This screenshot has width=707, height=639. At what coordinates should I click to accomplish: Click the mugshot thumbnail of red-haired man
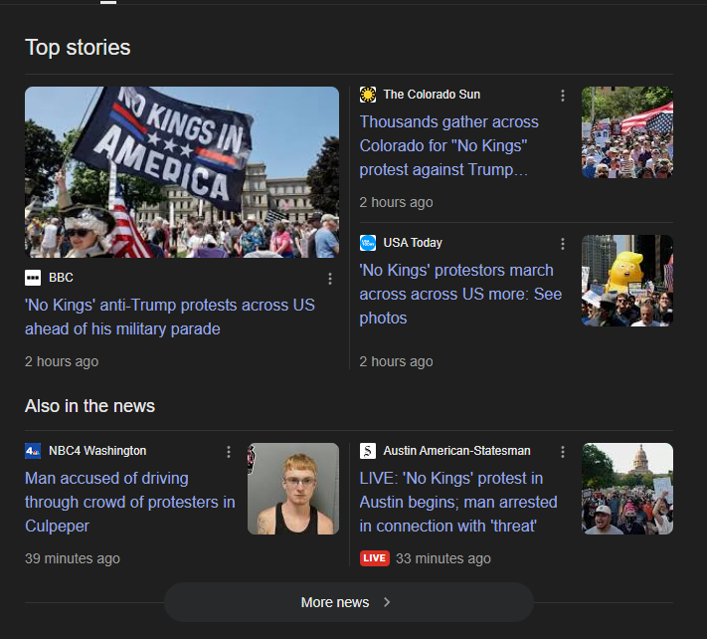(x=293, y=489)
